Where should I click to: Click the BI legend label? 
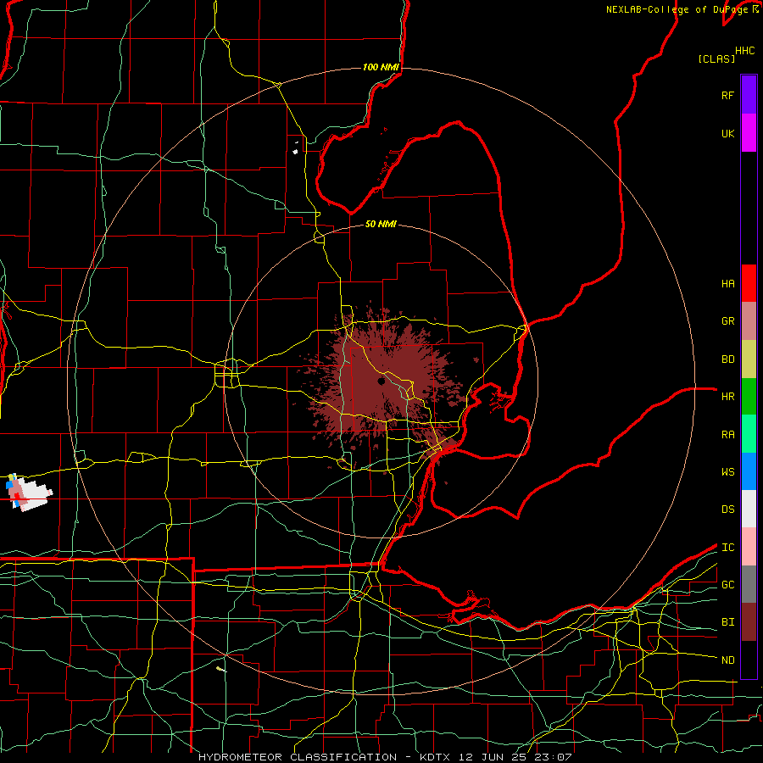tap(727, 622)
